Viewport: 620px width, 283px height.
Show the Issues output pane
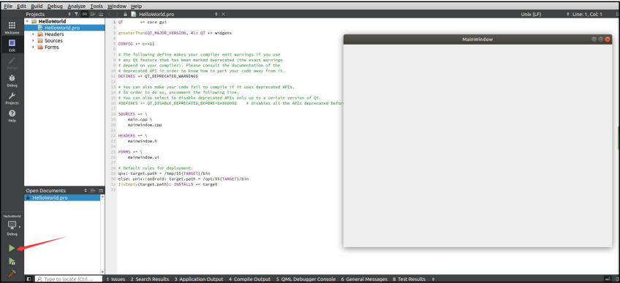click(116, 279)
